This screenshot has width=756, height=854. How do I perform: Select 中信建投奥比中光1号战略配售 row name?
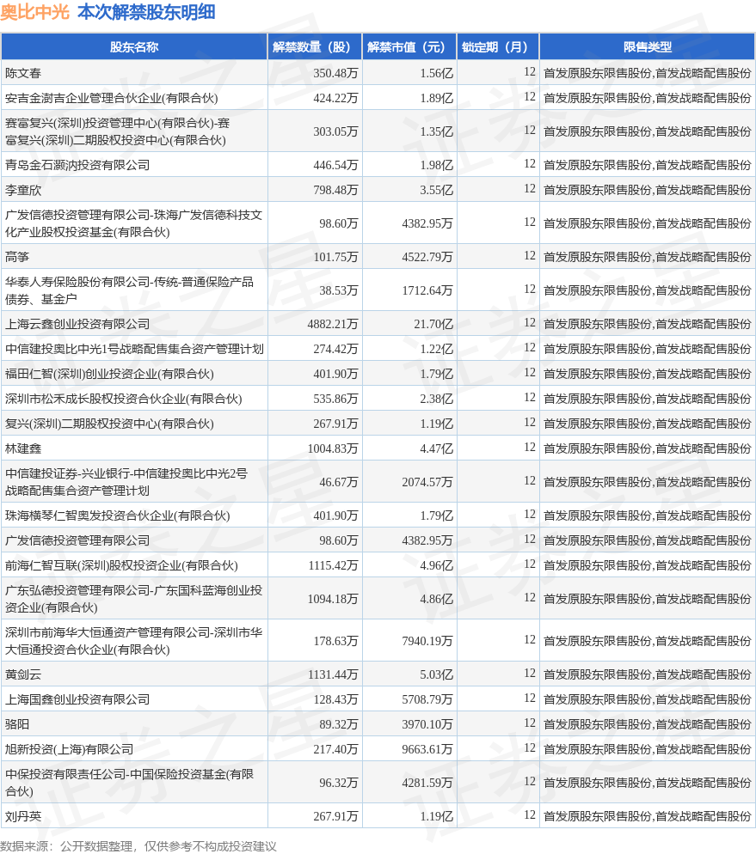coord(135,349)
